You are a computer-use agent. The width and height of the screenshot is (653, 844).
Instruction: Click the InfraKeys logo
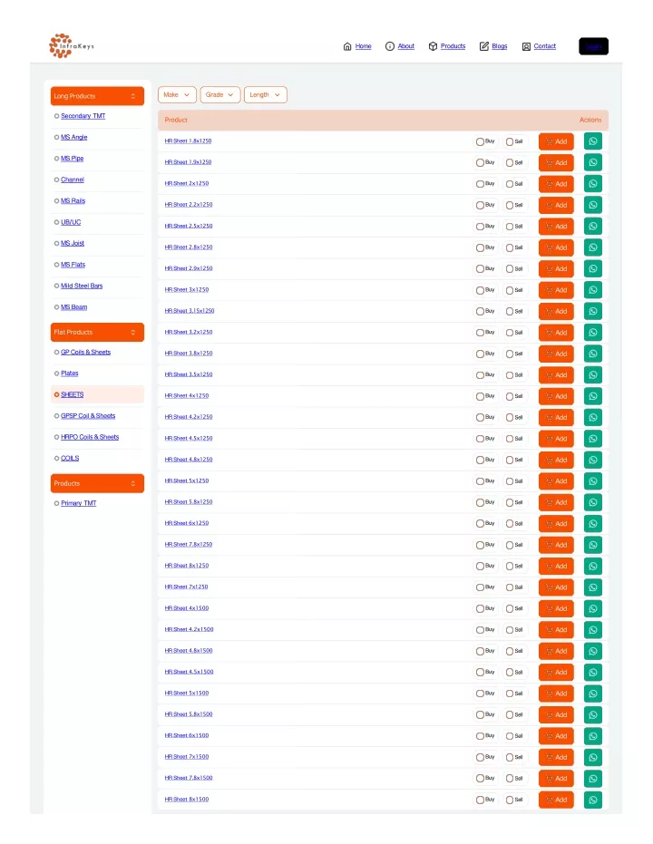[72, 45]
